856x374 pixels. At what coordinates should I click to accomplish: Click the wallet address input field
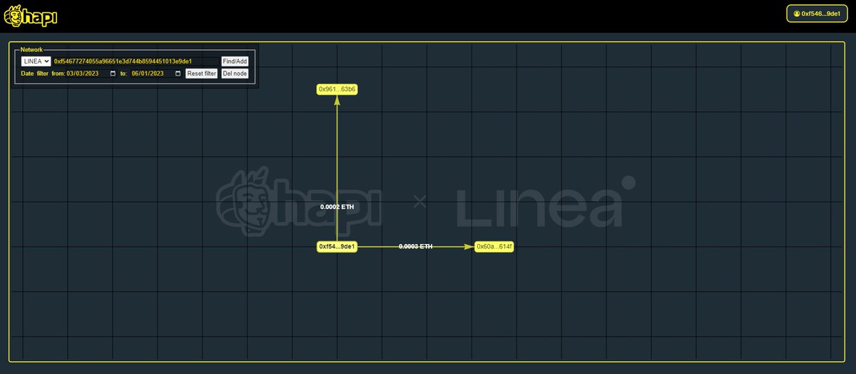pos(136,61)
